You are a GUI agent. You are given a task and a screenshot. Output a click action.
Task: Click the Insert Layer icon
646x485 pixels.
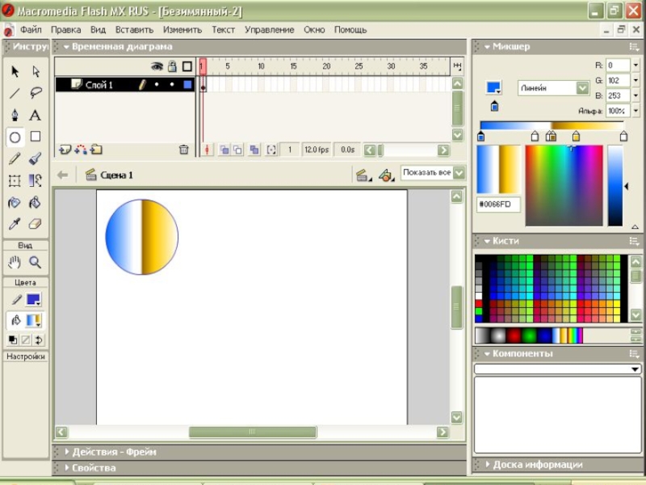tap(65, 150)
